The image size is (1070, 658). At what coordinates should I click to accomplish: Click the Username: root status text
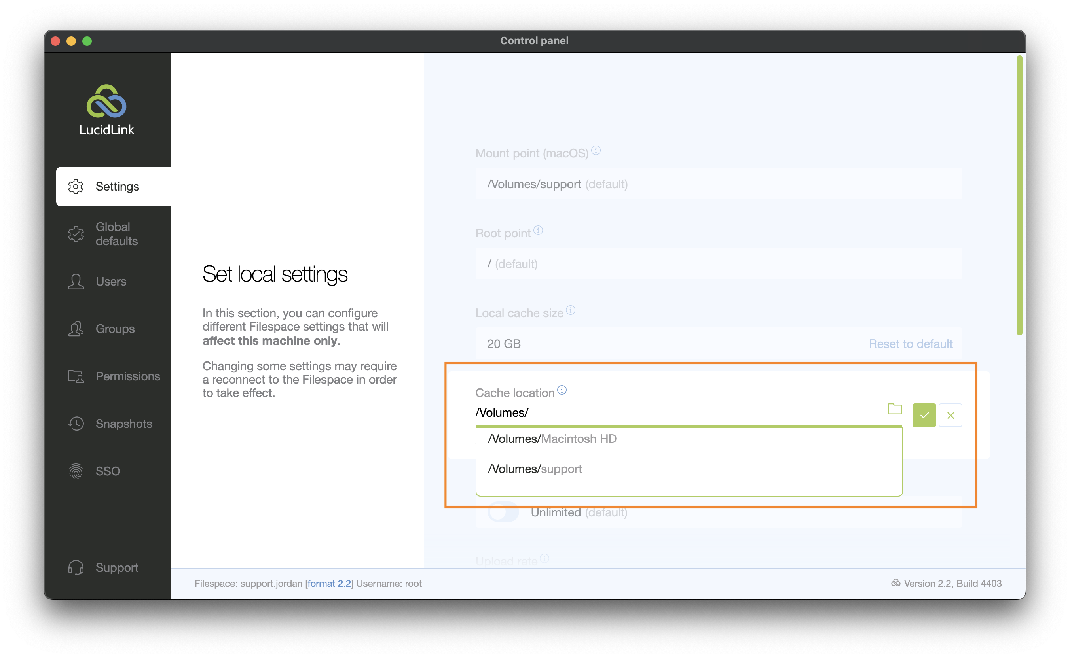click(389, 584)
